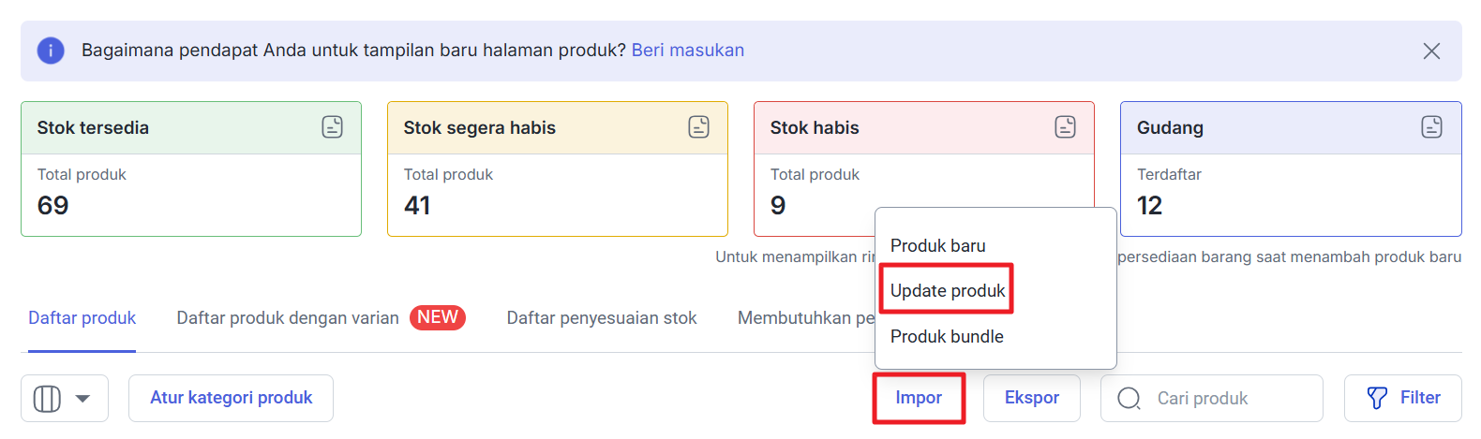Click the search magnifier icon

click(x=1129, y=399)
